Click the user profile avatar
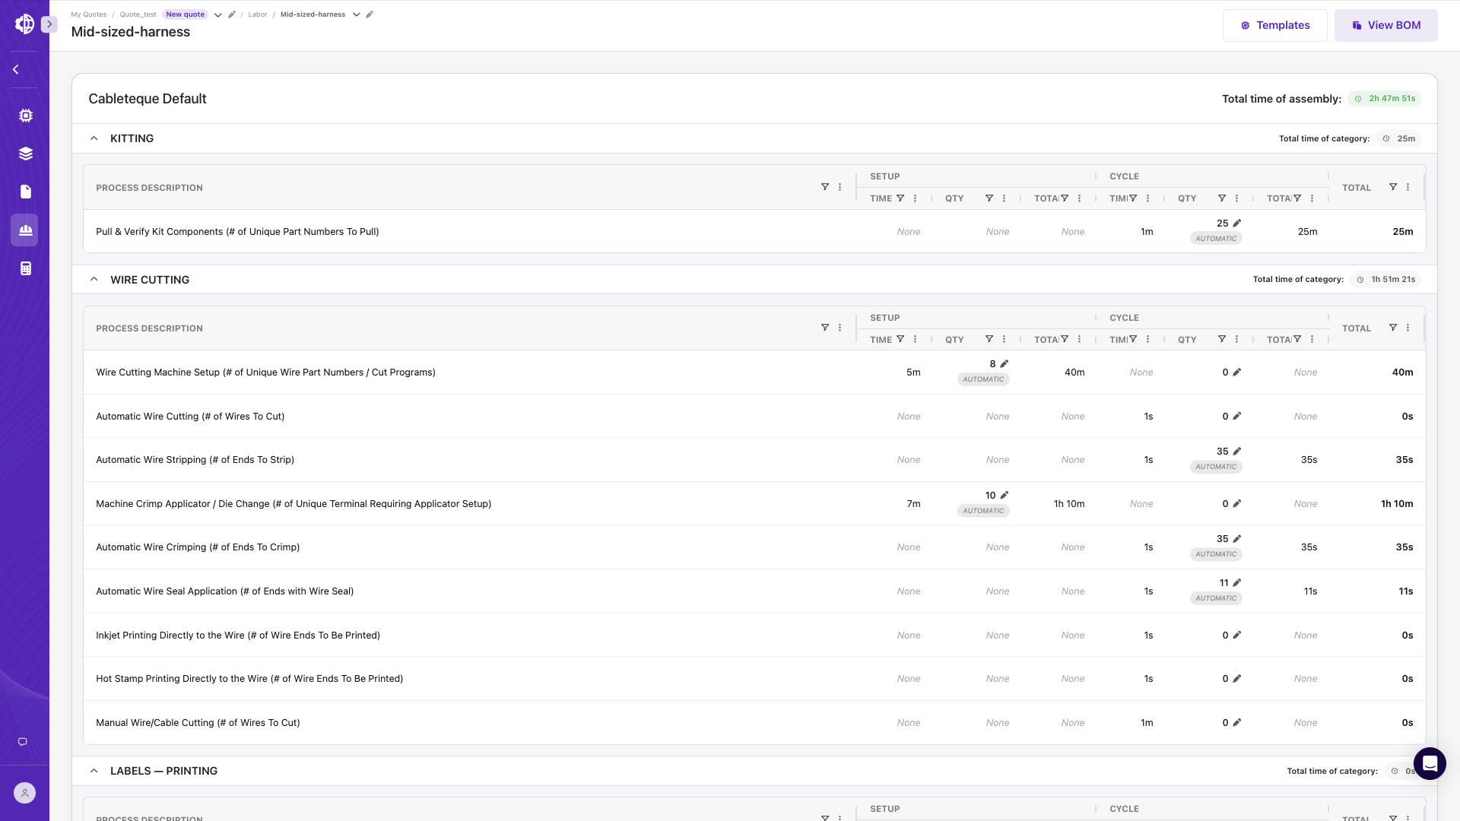Screen dimensions: 1460x821 click(24, 793)
